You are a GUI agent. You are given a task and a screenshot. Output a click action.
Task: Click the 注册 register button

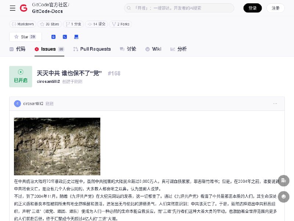[x=276, y=8]
